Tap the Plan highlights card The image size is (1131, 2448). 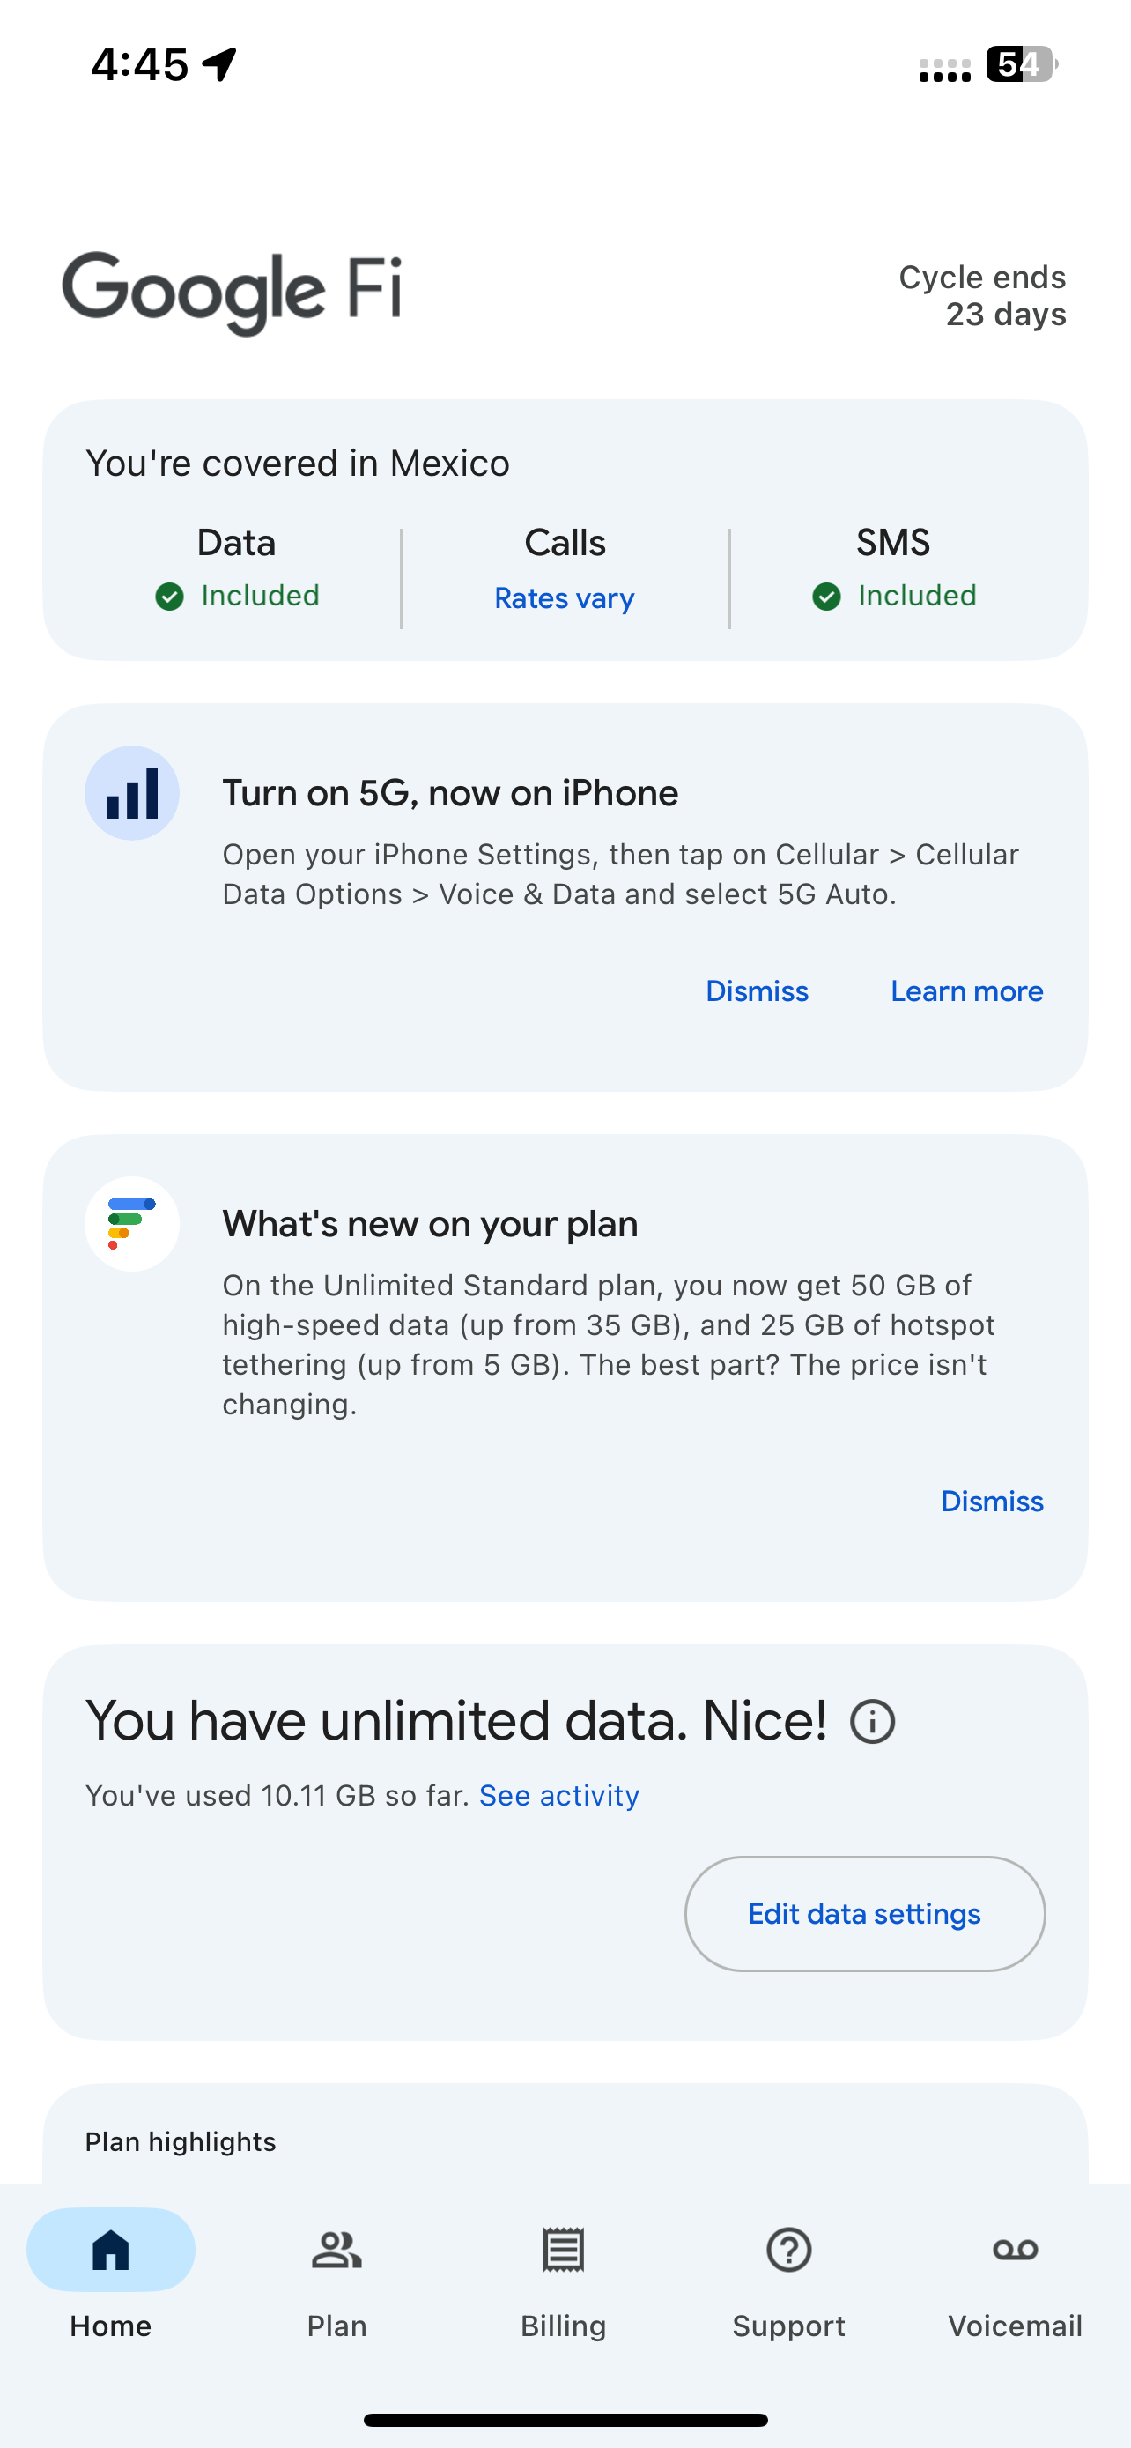565,2140
